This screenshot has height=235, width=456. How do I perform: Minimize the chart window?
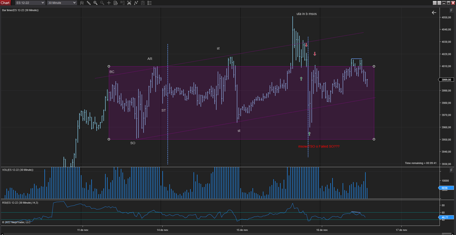coord(443,3)
